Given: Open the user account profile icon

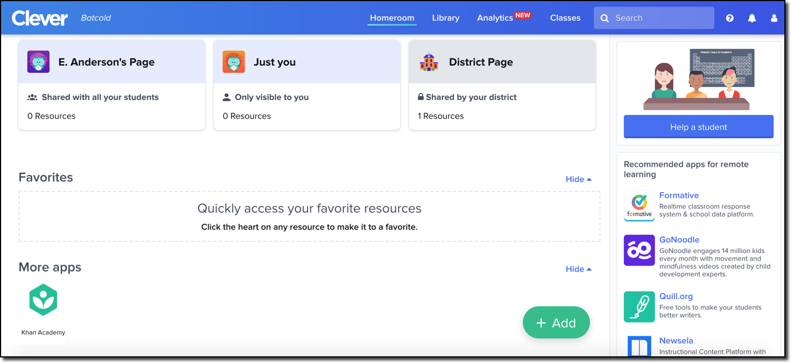Looking at the screenshot, I should 774,18.
